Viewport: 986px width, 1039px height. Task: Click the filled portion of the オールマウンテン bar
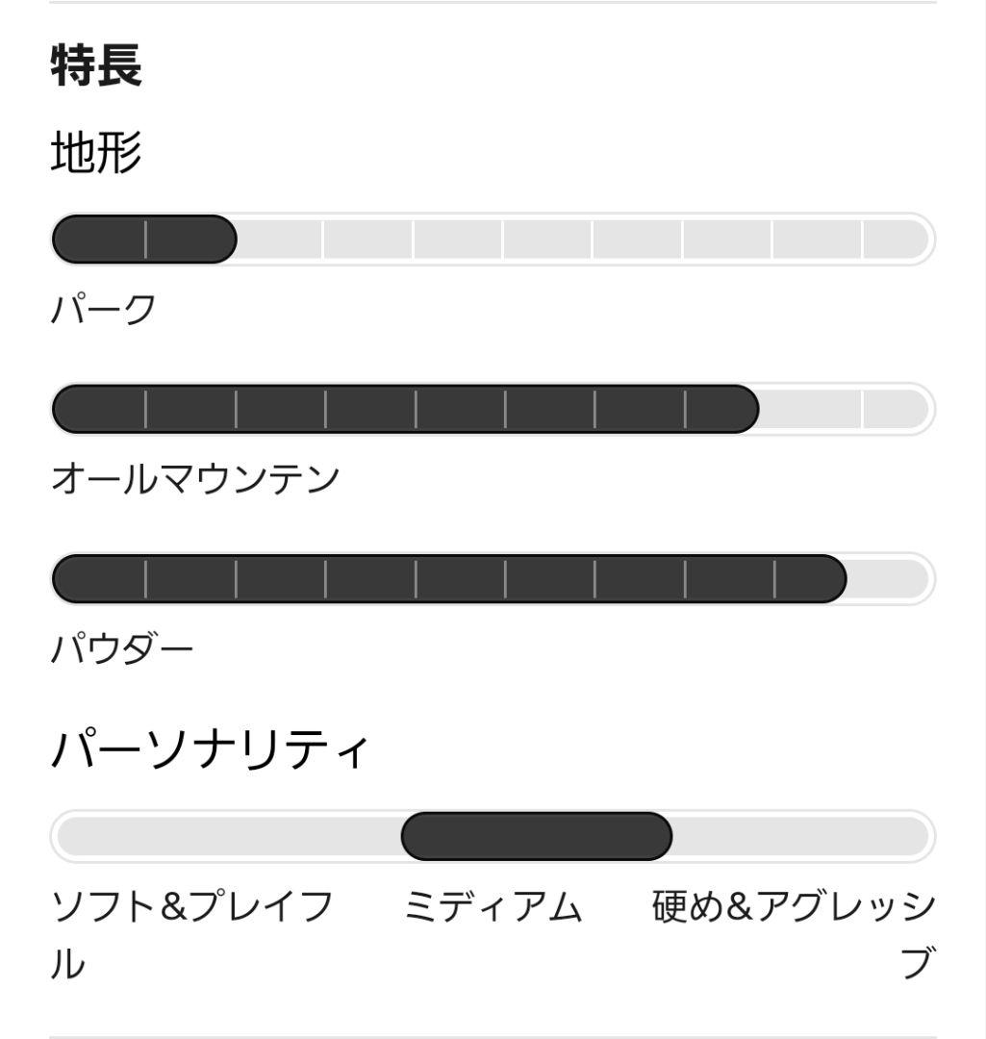click(404, 410)
